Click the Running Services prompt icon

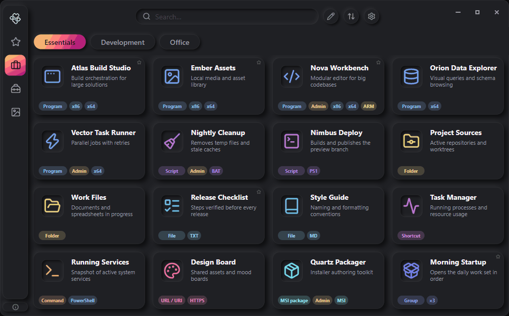click(x=52, y=271)
